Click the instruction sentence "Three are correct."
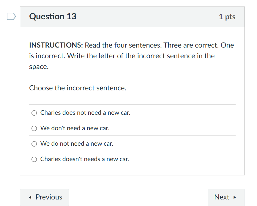 click(191, 45)
